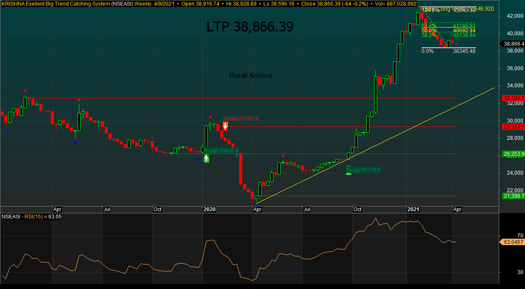Select the red diamond above the Sell label
Viewport: 525px width, 289px height.
click(210, 117)
